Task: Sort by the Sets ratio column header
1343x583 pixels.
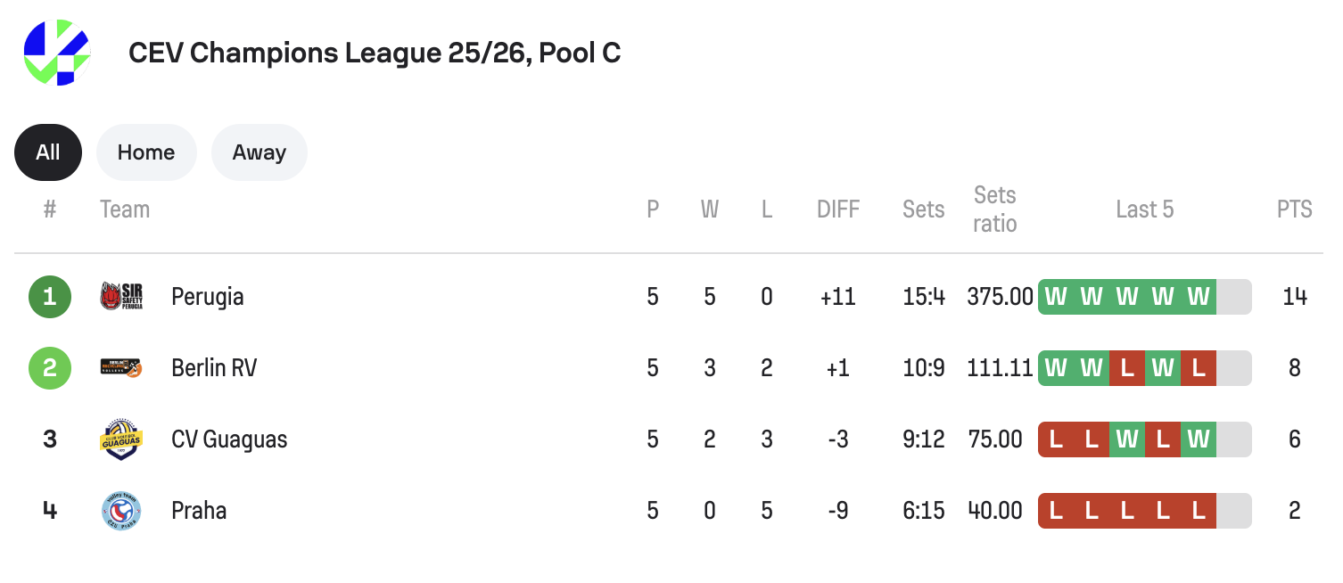Action: point(994,209)
